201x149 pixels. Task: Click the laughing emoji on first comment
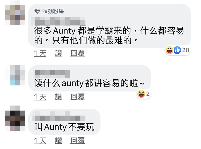click(x=169, y=50)
